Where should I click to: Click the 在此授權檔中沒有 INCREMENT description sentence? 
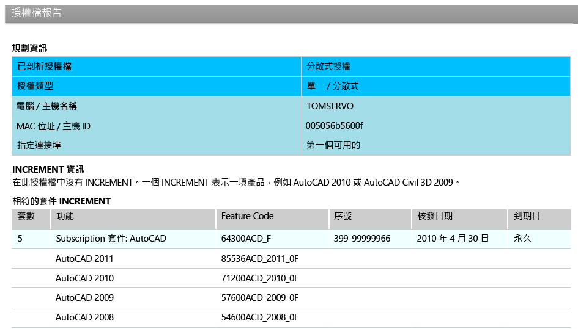236,183
